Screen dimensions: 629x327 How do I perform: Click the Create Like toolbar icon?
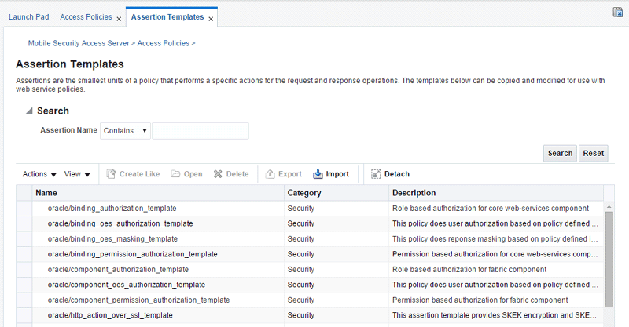coord(111,174)
